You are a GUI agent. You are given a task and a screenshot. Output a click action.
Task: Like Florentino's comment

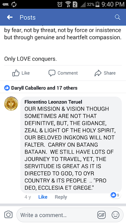[x=43, y=197]
